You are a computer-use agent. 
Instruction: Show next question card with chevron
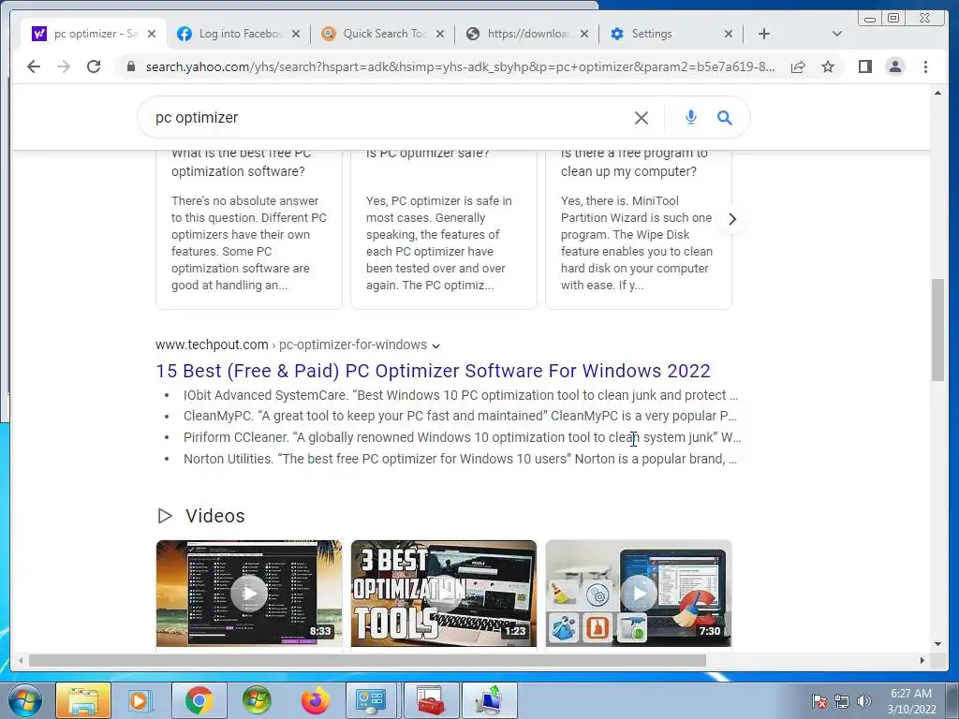point(732,219)
